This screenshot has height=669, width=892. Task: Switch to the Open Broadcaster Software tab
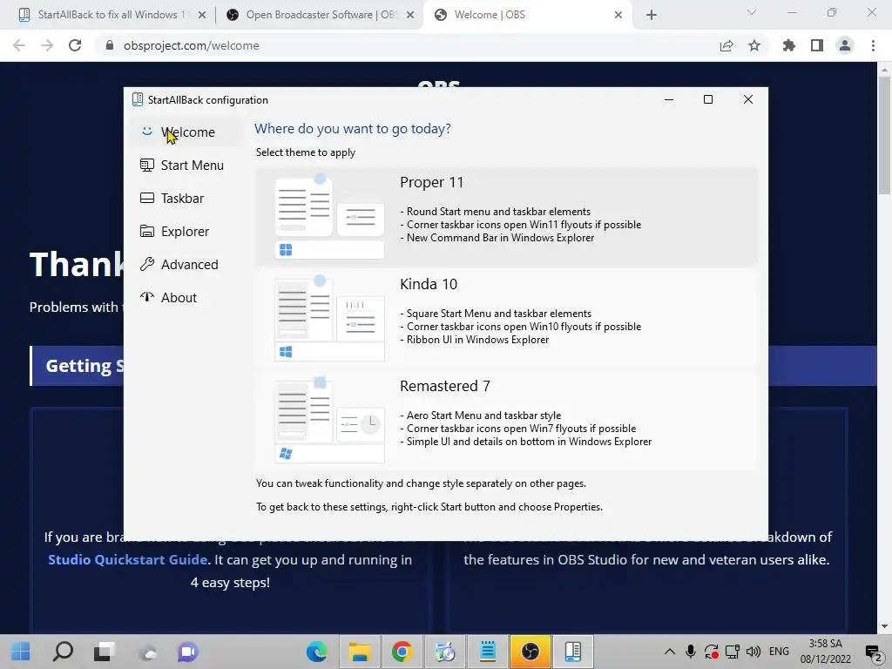click(319, 15)
